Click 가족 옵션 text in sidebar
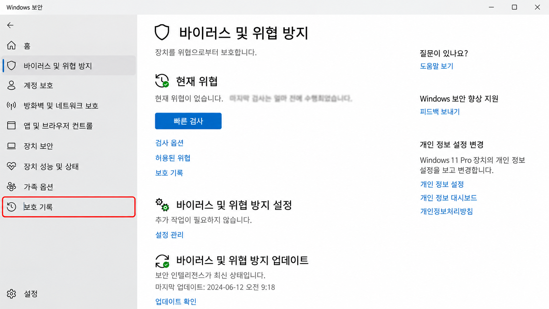549x309 pixels. 38,187
